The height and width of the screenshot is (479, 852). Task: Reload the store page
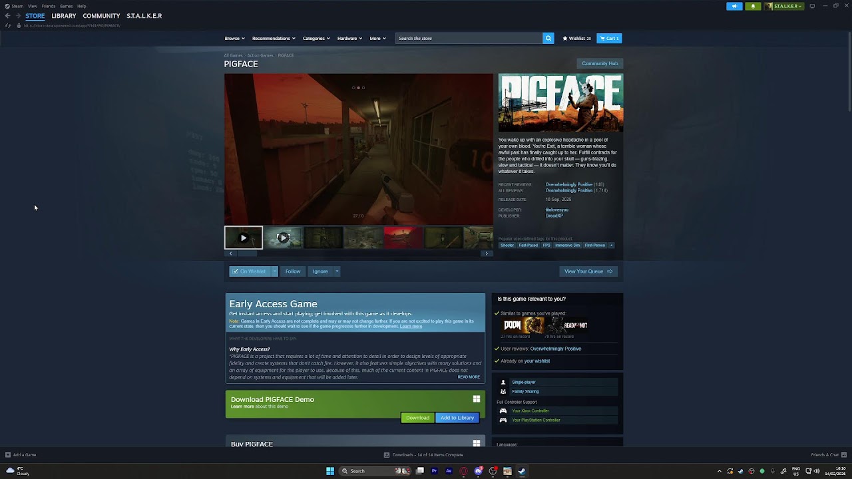7,25
